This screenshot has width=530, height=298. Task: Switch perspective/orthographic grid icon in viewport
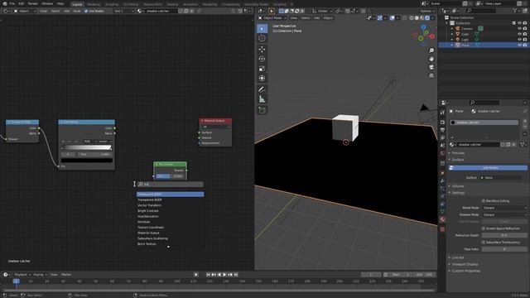pyautogui.click(x=431, y=75)
